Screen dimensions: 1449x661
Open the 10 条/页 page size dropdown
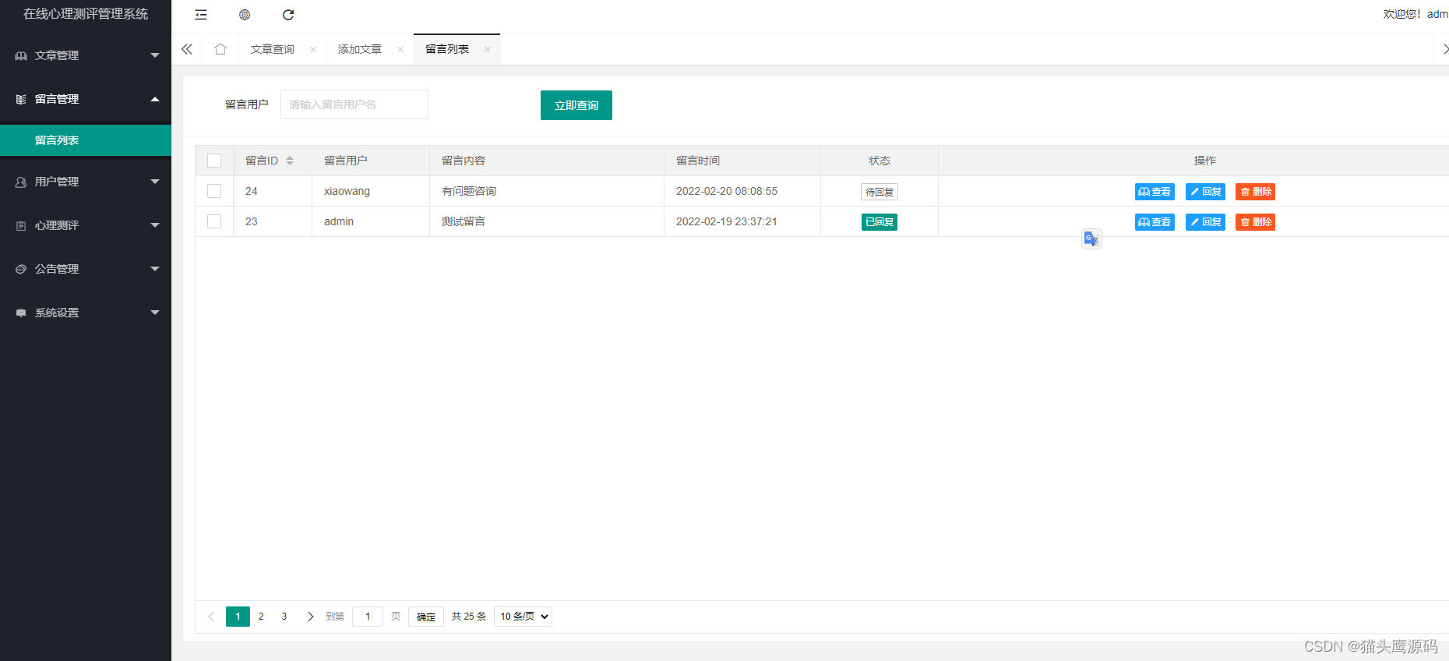[x=523, y=617]
